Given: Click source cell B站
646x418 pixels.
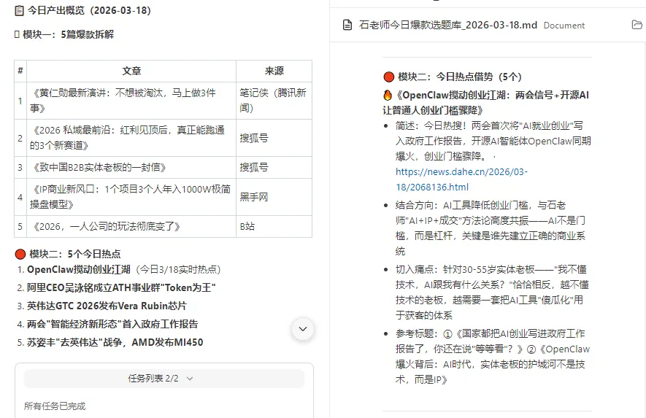Looking at the screenshot, I should pos(274,226).
